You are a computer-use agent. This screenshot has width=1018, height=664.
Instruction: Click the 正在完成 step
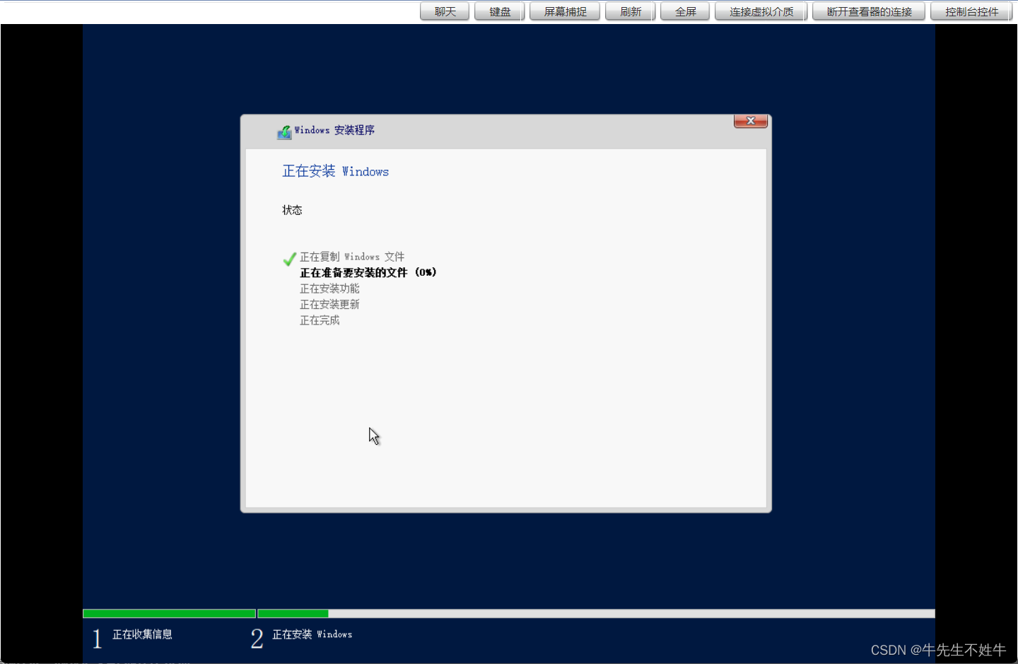(320, 320)
